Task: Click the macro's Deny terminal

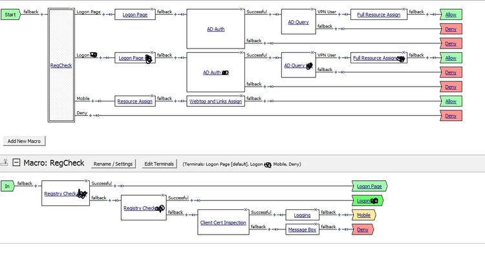Action: click(x=363, y=229)
